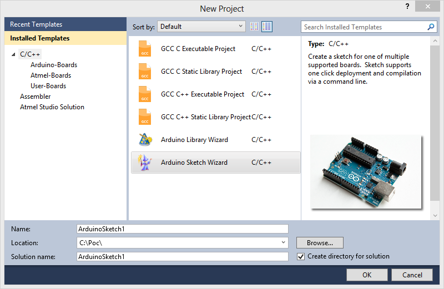
Task: Select Arduino-Boards tree item
Action: coord(54,65)
